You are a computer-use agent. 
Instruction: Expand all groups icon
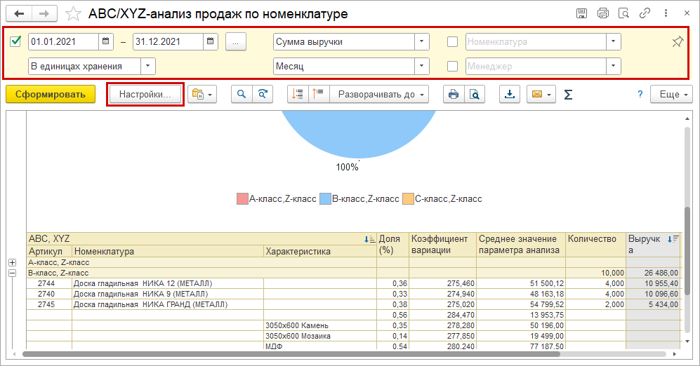pos(318,94)
